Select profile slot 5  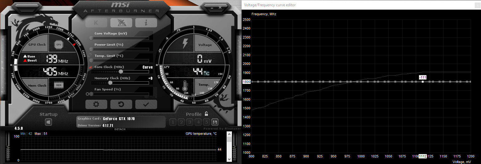tap(206, 122)
